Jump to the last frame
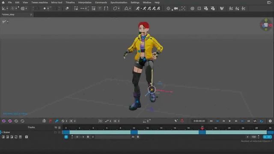274x154 pixels. 248,121
